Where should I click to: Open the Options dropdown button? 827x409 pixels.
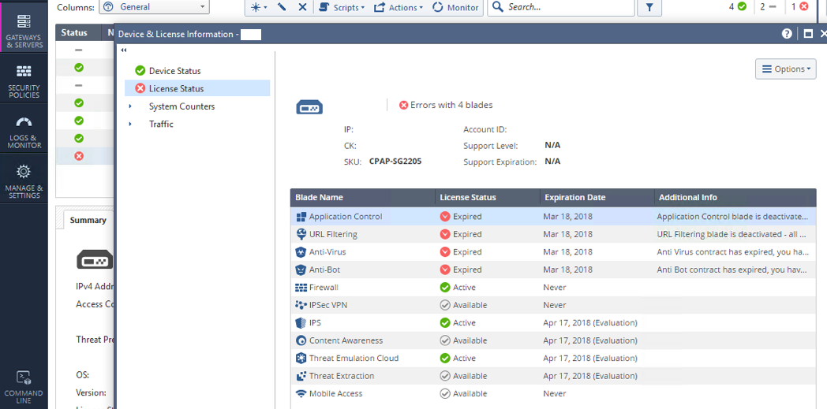(x=786, y=69)
